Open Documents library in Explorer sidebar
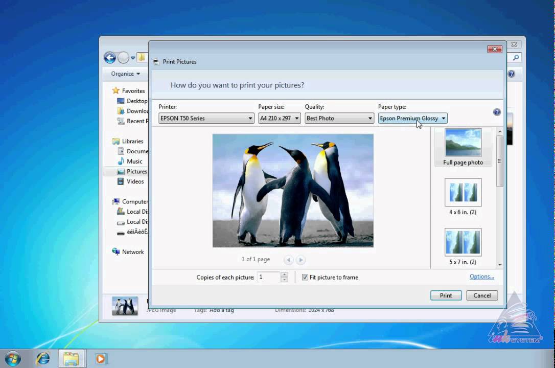Image resolution: width=555 pixels, height=368 pixels. (x=137, y=151)
